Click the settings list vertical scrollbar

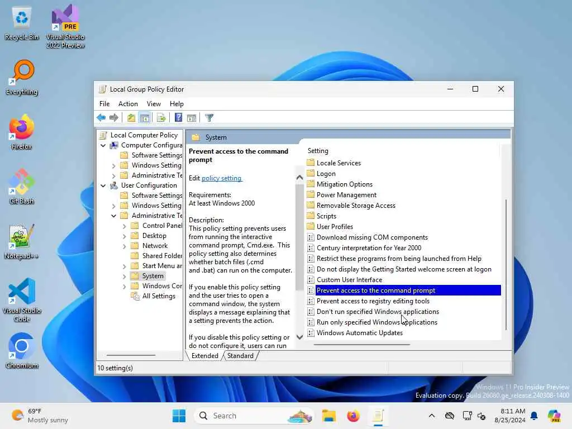506,264
